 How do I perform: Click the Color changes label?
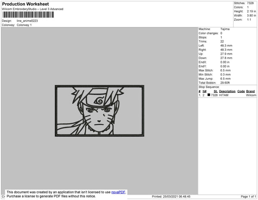[x=209, y=33]
